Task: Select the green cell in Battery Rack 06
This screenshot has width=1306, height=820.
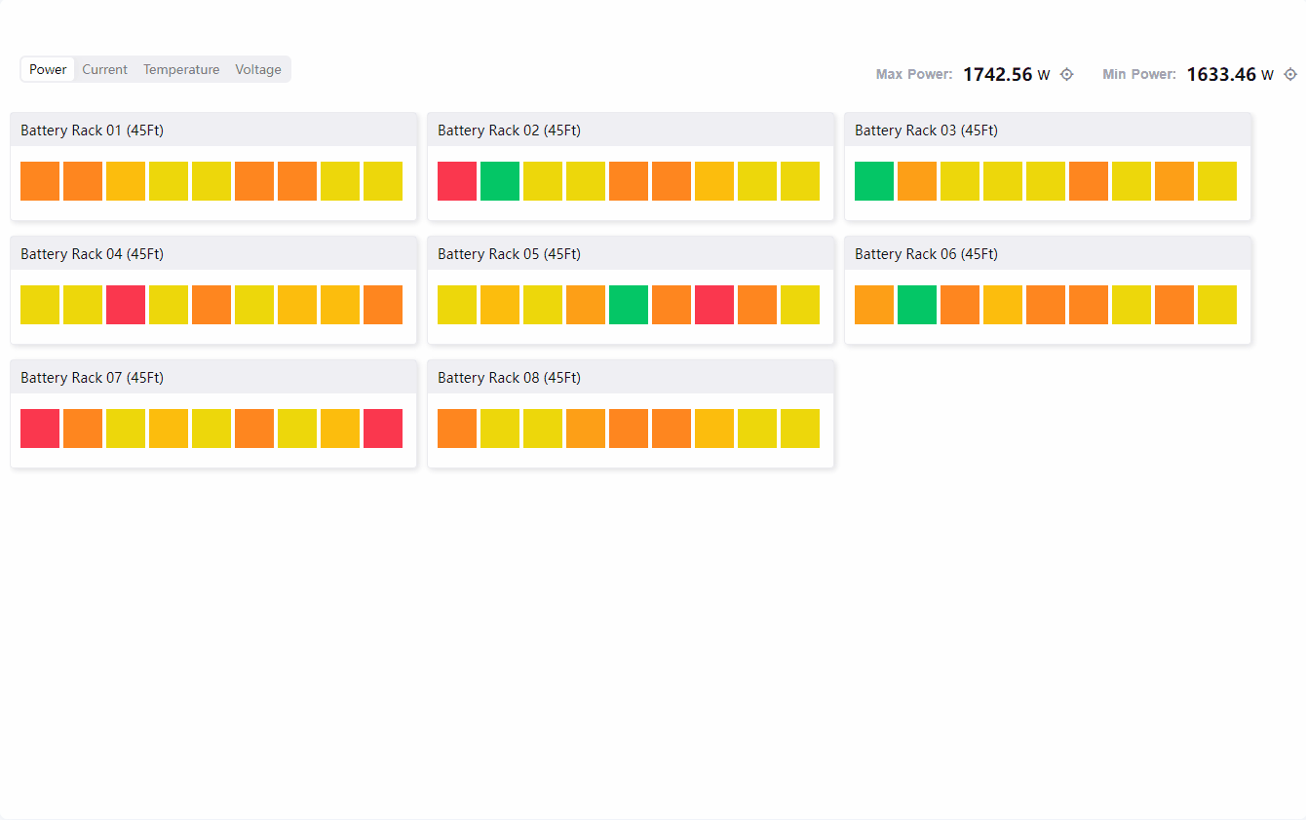Action: point(917,305)
